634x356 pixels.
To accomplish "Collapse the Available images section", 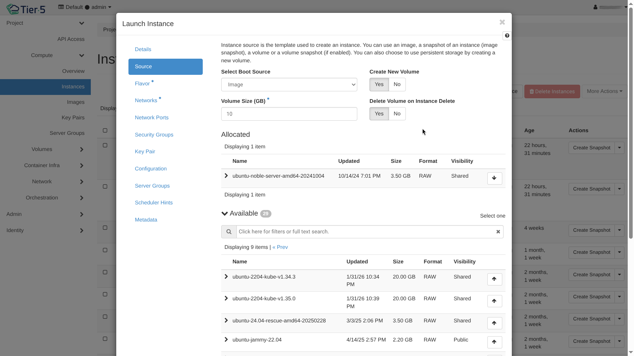I will coord(225,214).
